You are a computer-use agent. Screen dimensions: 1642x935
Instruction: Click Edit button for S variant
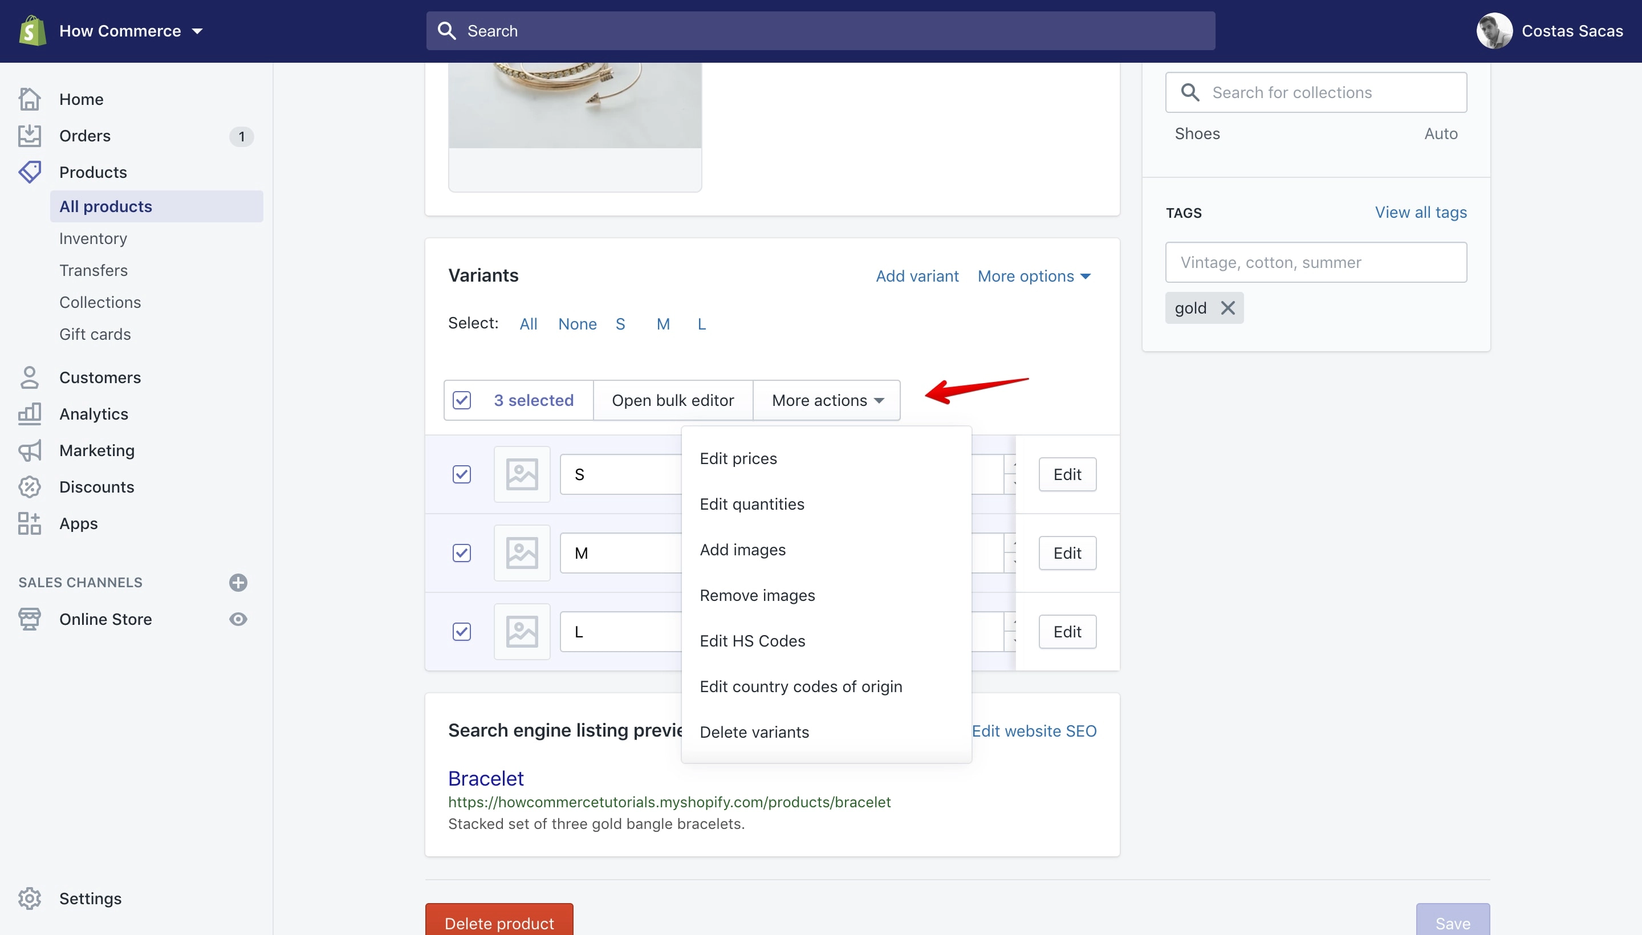[x=1067, y=474]
